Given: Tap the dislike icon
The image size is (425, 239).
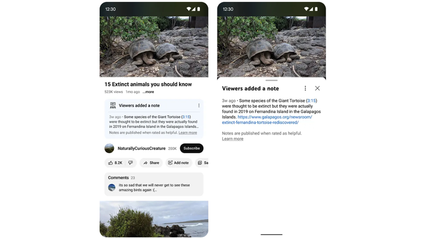Looking at the screenshot, I should [131, 163].
